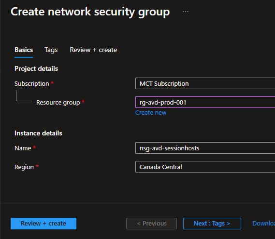Screen dimensions: 275x239
Task: Switch to the Tags tab
Action: pos(51,50)
